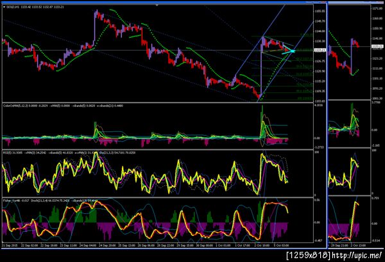Select the chart shift triangle marker at top
Screen dimensions: 385x262
click(157, 5)
